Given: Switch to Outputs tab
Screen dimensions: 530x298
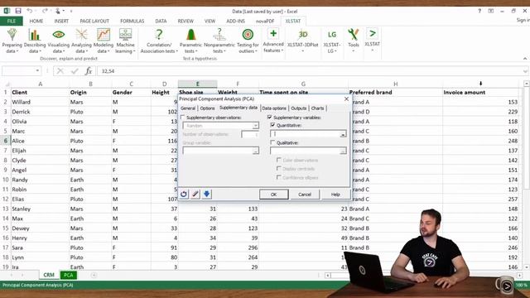Looking at the screenshot, I should (299, 108).
